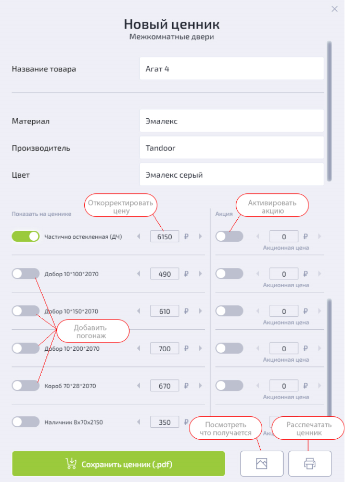Decrease price for Добор 10*100*2070 row
The width and height of the screenshot is (345, 482).
click(138, 274)
